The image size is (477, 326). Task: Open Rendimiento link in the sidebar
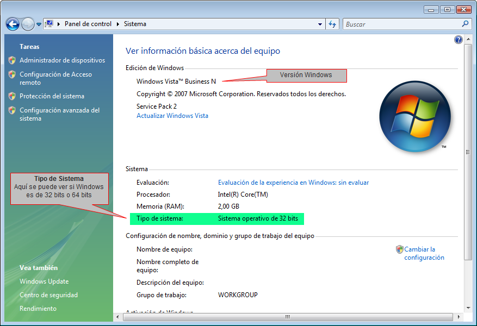coord(38,309)
